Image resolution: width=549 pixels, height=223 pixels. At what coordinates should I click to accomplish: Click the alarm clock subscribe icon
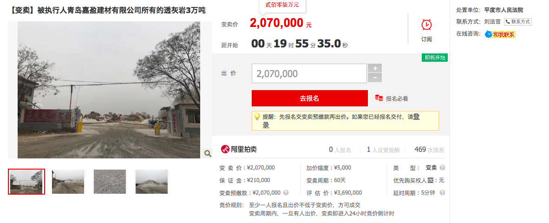pos(426,25)
